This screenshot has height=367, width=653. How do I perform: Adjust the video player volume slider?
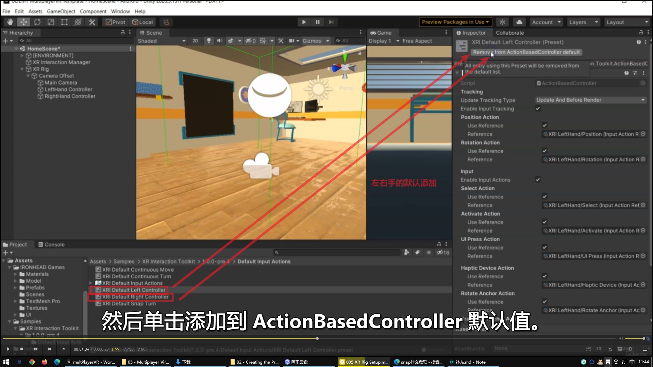[635, 338]
